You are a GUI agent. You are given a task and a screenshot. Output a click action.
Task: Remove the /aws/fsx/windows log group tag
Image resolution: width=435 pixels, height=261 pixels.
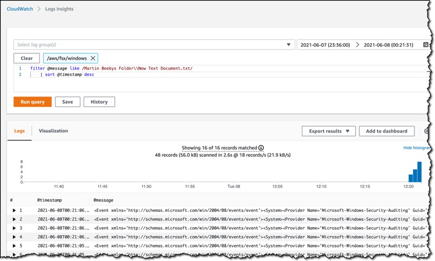pos(93,58)
